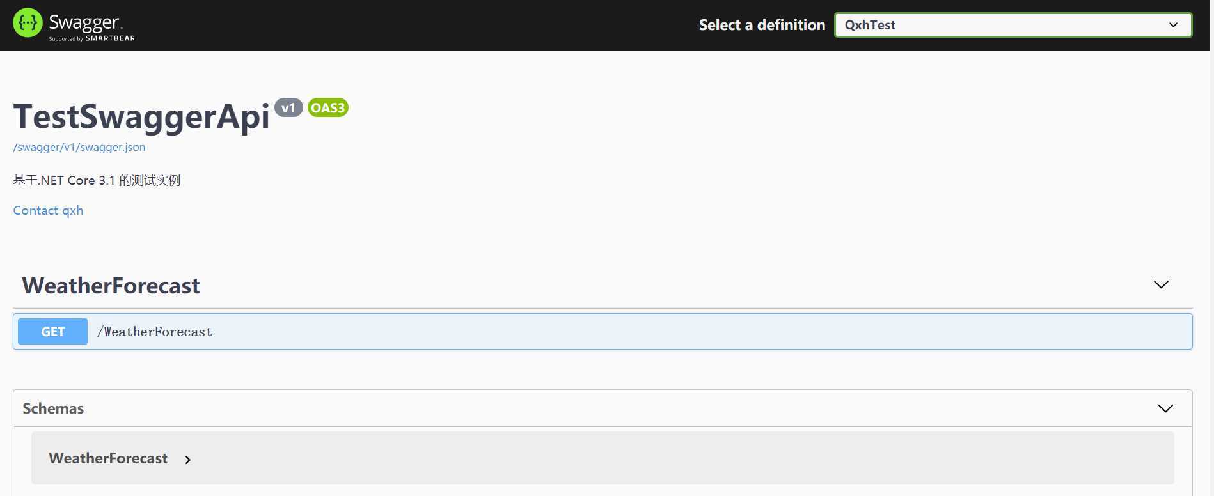Click the .NET Core 3.1 description text
The width and height of the screenshot is (1214, 496).
(97, 180)
